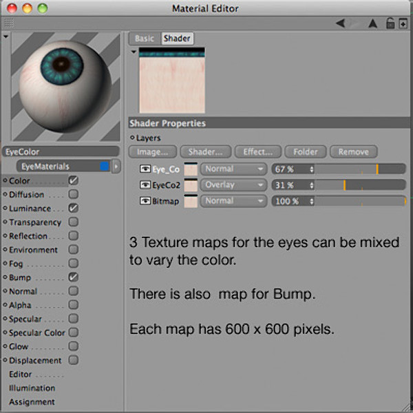Enable the Glow channel checkbox
413x413 pixels.
tap(73, 346)
